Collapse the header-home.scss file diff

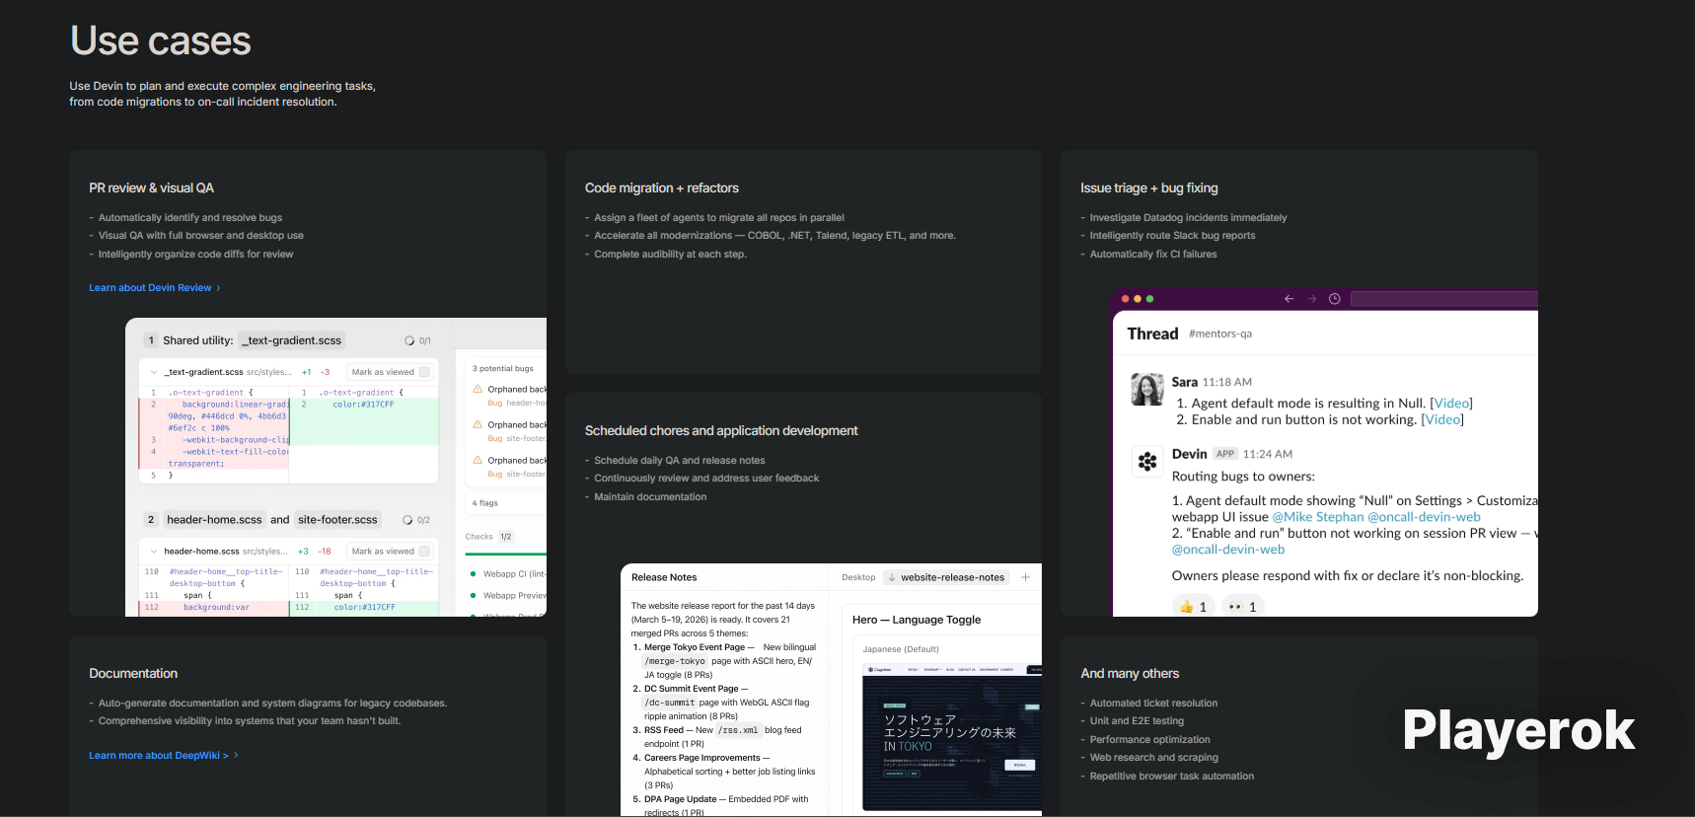[x=154, y=552]
